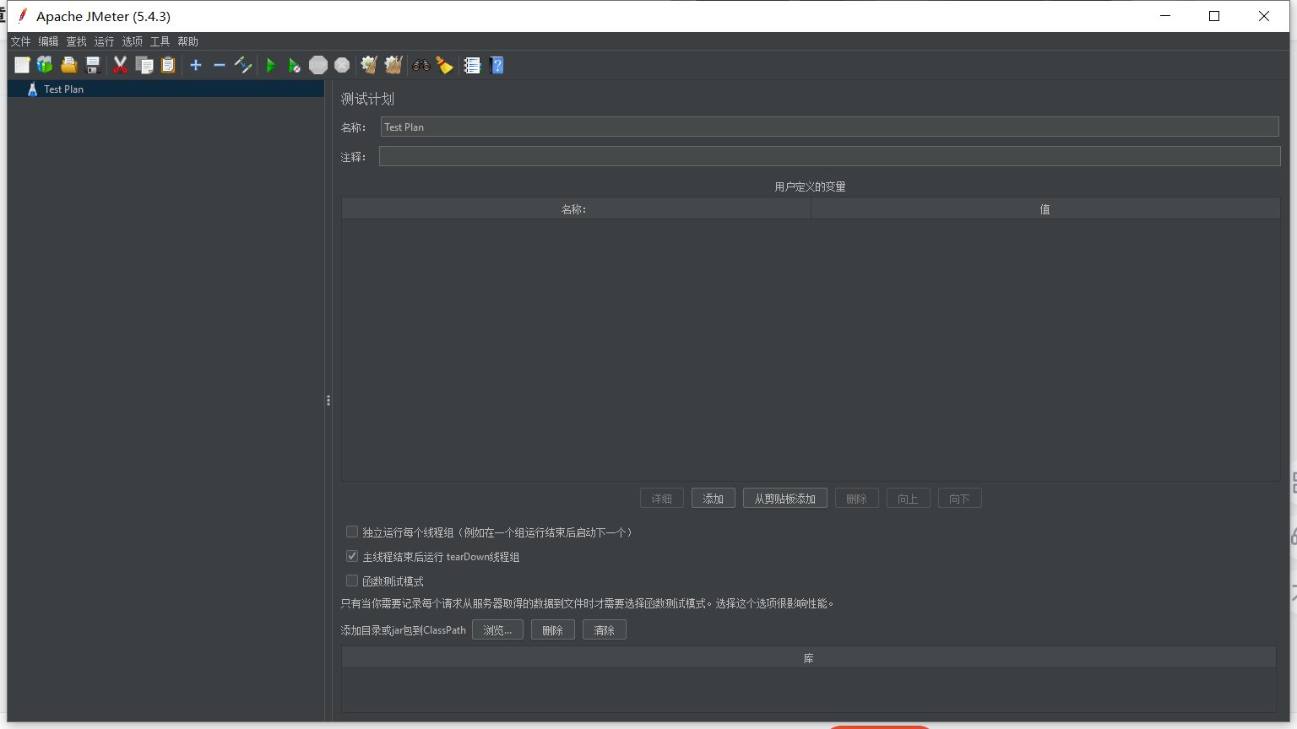Open function helper dialog icon

point(472,65)
